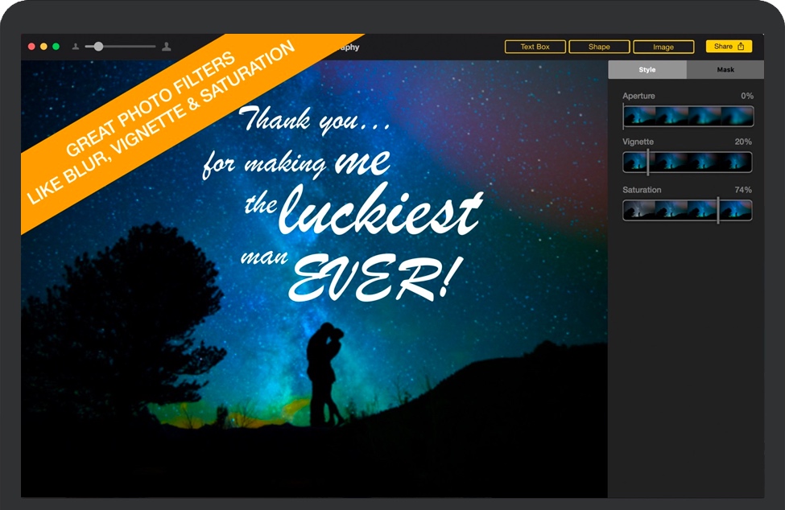Click the strongest Vignette preview frame
The width and height of the screenshot is (785, 510).
click(737, 162)
